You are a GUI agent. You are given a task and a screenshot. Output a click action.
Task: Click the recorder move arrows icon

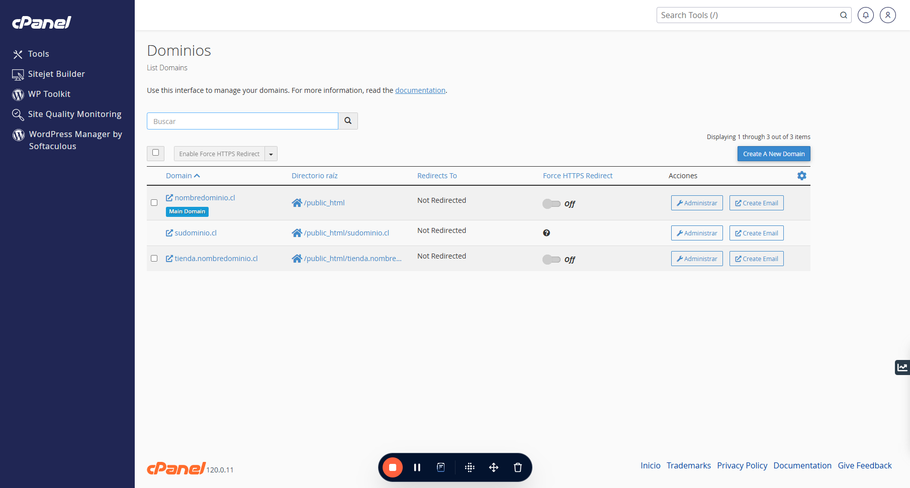pyautogui.click(x=494, y=467)
